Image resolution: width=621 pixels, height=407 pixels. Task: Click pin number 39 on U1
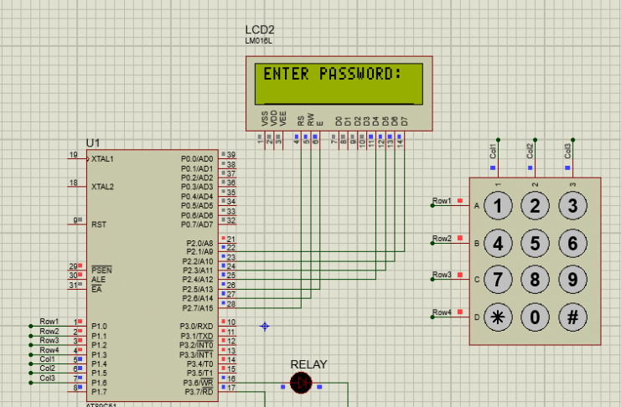pos(231,155)
